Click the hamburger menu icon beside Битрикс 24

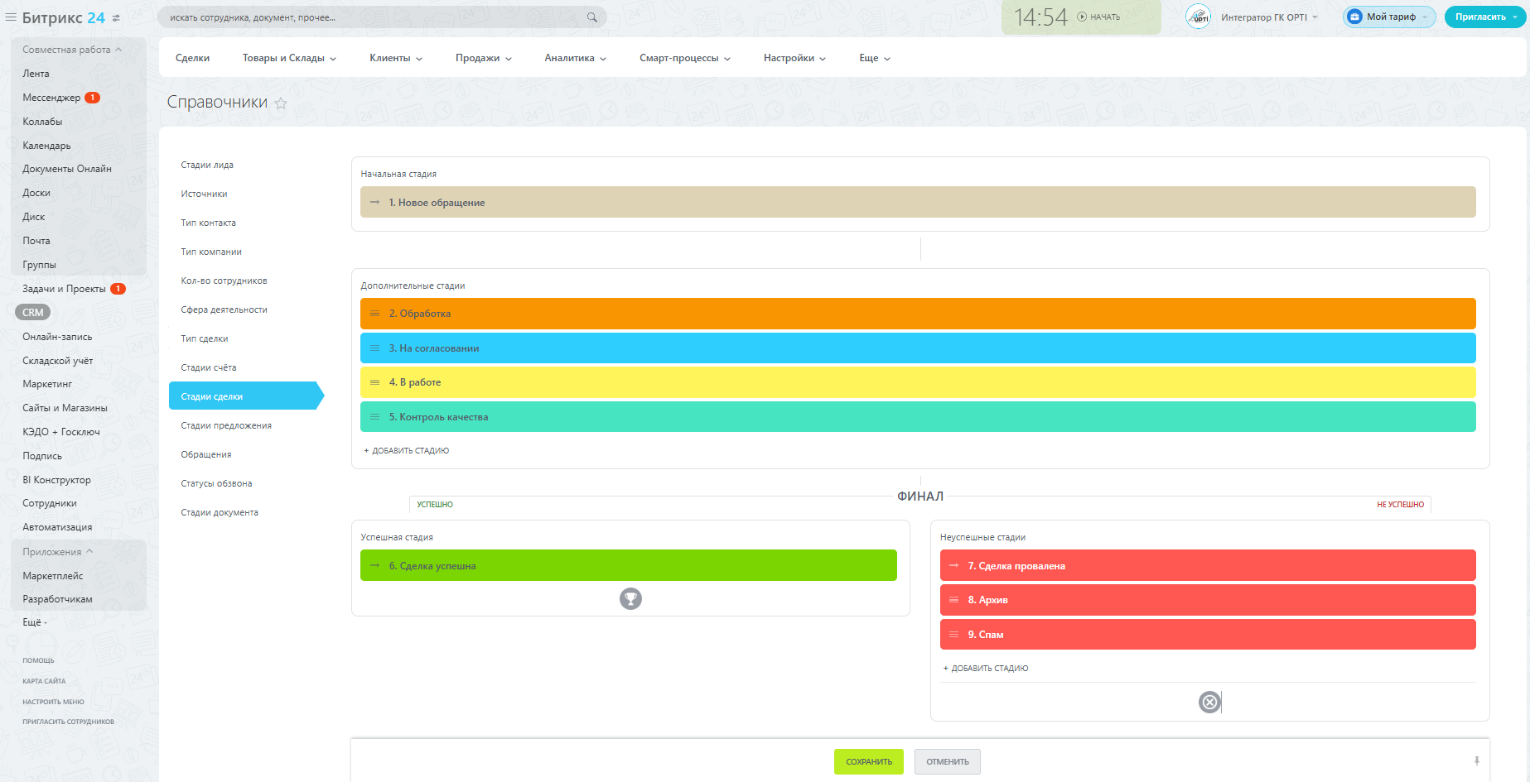[x=11, y=17]
